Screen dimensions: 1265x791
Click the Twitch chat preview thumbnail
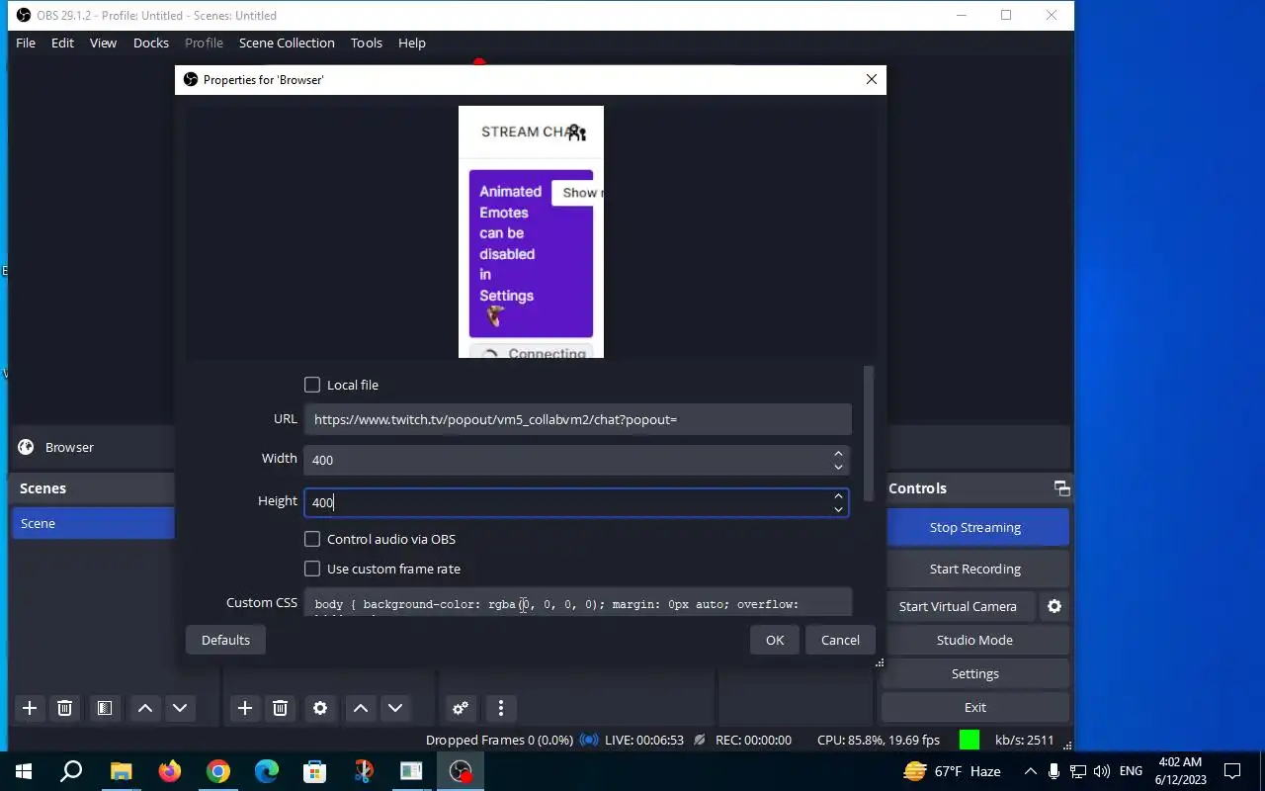pyautogui.click(x=531, y=231)
